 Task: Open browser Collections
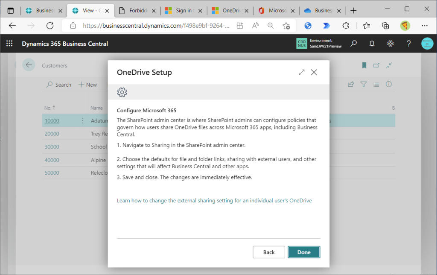pos(385,26)
